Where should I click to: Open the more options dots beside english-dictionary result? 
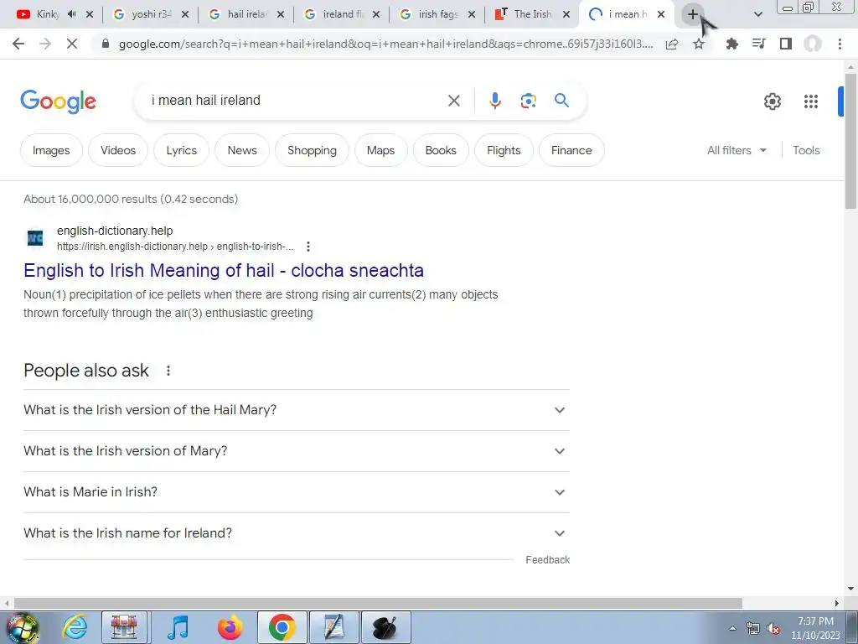click(308, 247)
